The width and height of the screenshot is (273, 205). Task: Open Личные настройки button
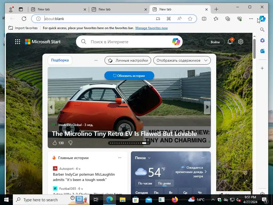[128, 60]
